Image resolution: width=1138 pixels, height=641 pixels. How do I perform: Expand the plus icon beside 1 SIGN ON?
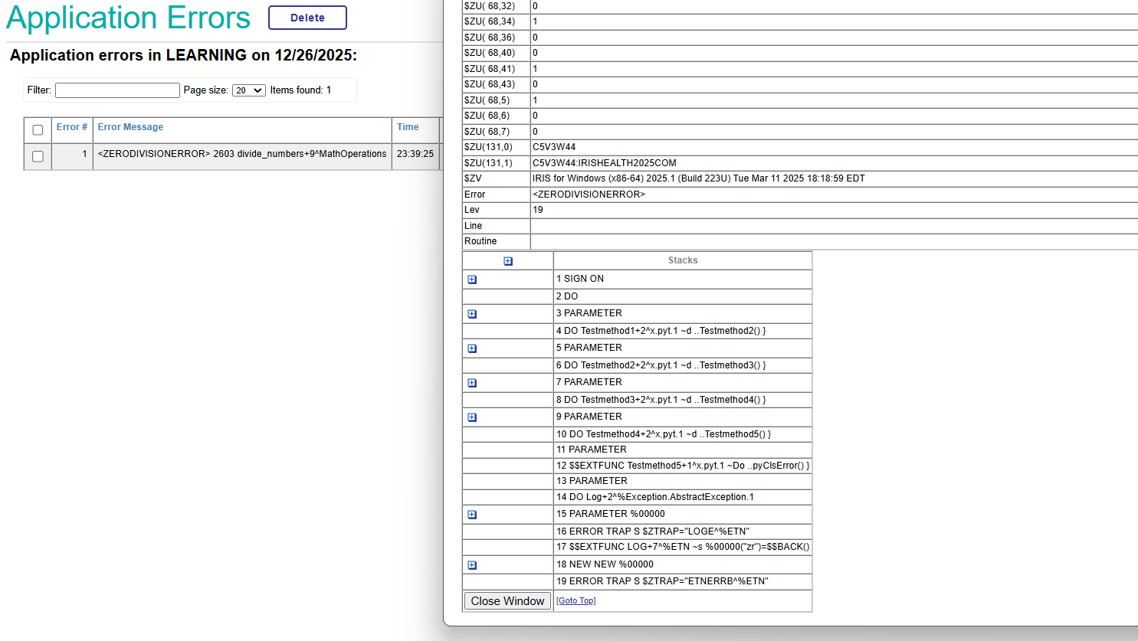coord(472,280)
